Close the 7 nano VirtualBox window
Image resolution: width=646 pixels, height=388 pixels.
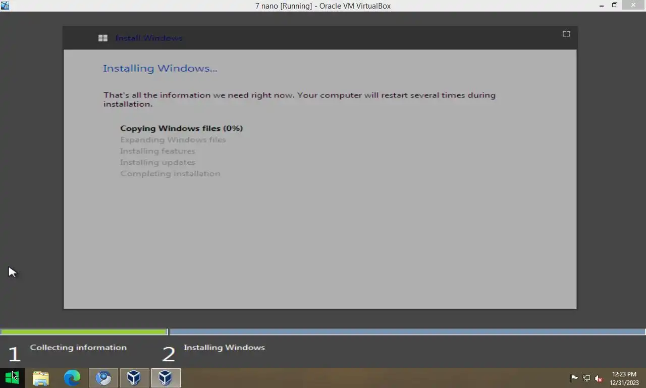coord(633,6)
